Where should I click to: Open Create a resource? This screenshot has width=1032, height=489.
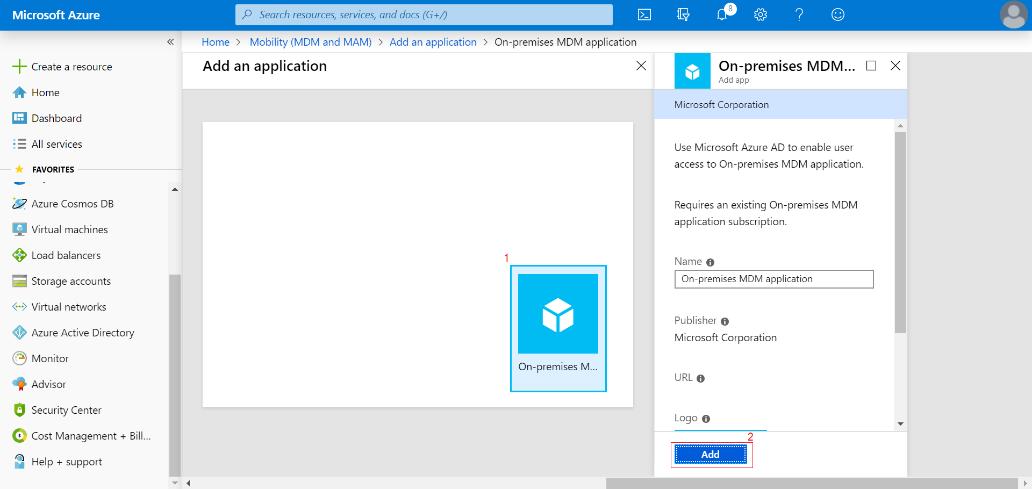[62, 67]
